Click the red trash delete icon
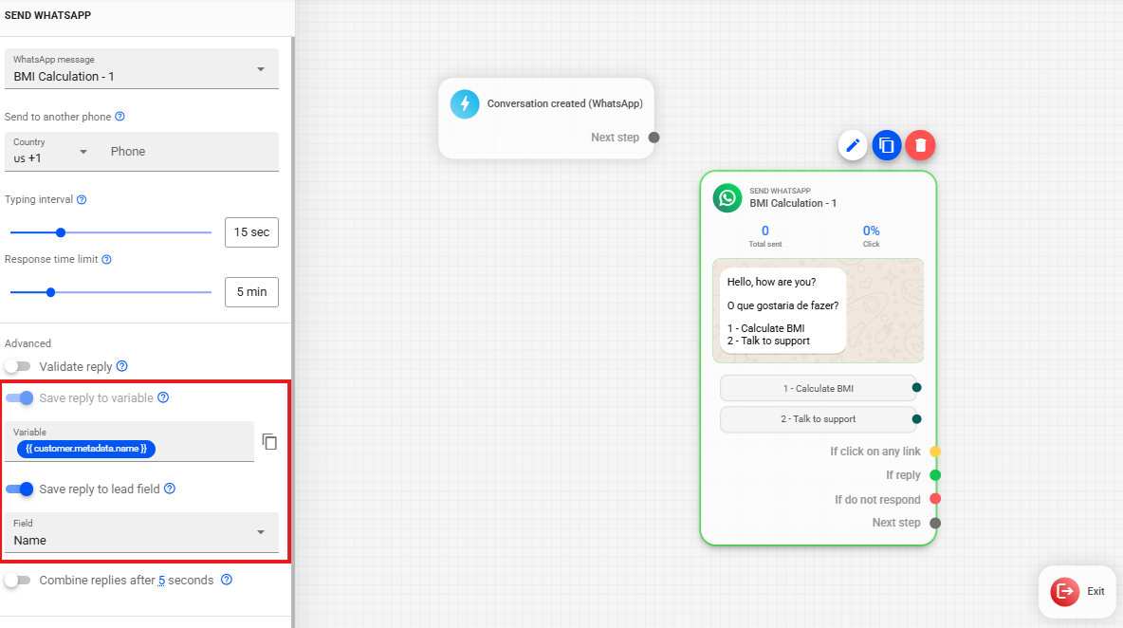Viewport: 1123px width, 628px height. point(920,145)
